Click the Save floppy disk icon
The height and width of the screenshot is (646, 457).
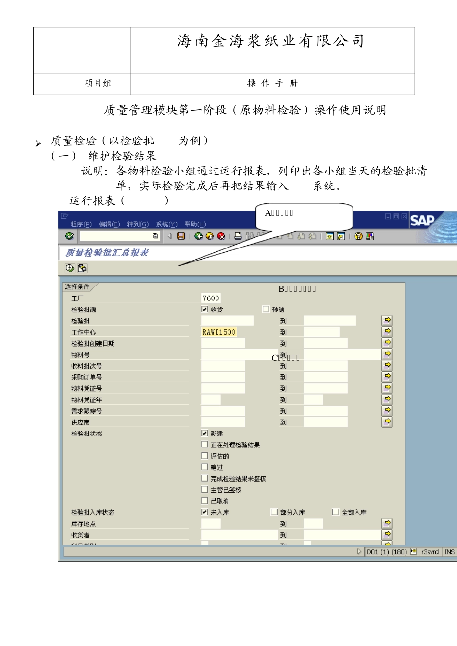(181, 236)
